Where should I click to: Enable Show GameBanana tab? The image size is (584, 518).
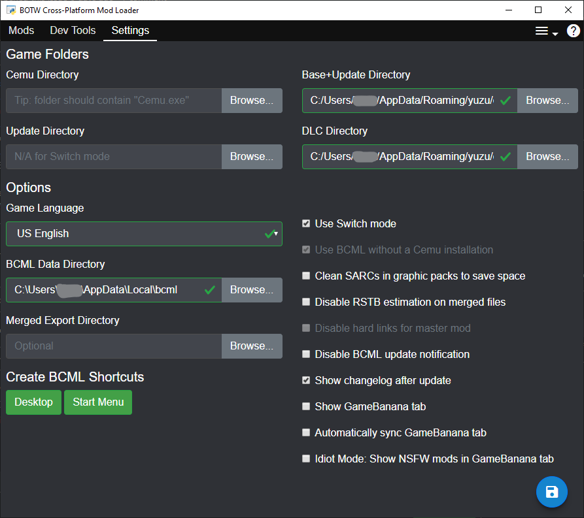pyautogui.click(x=306, y=406)
